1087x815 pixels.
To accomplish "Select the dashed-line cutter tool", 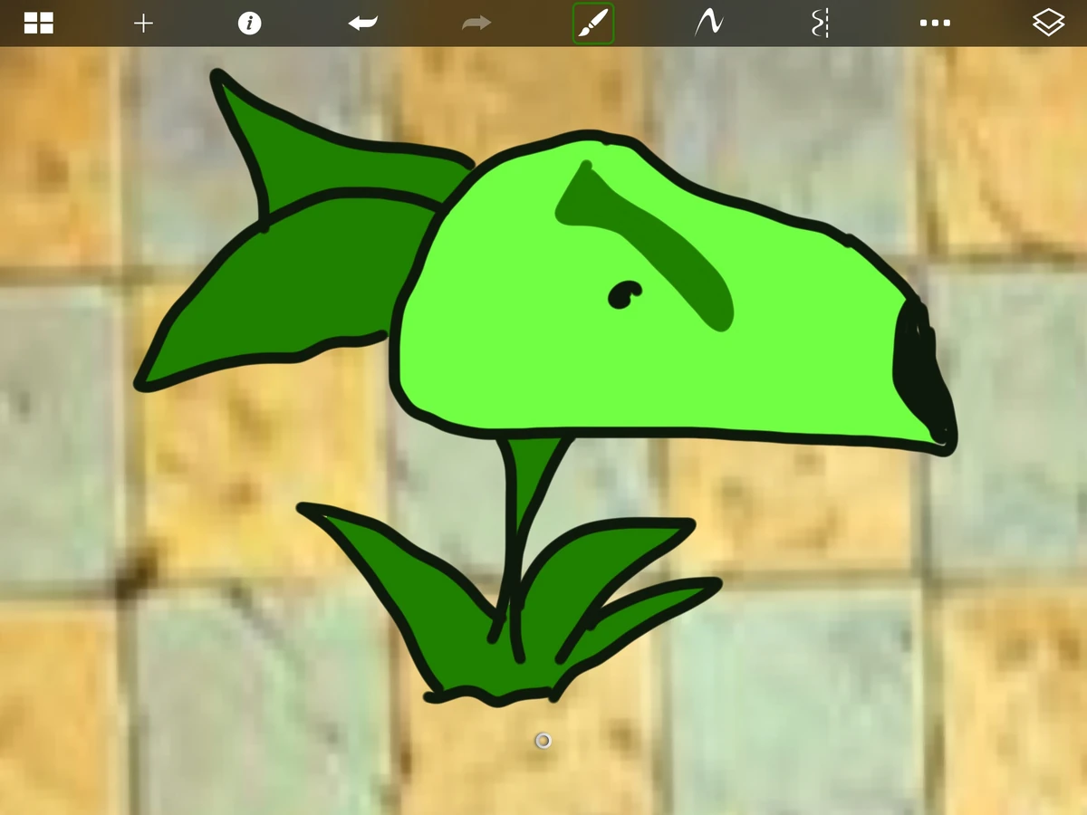I will [x=820, y=23].
